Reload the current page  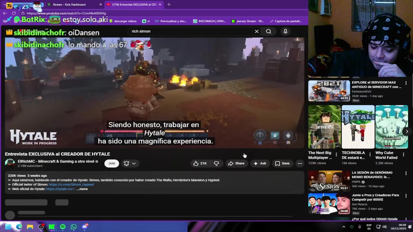click(x=14, y=13)
